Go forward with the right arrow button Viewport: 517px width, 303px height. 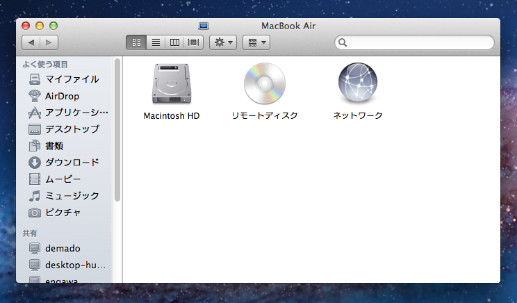click(x=49, y=42)
